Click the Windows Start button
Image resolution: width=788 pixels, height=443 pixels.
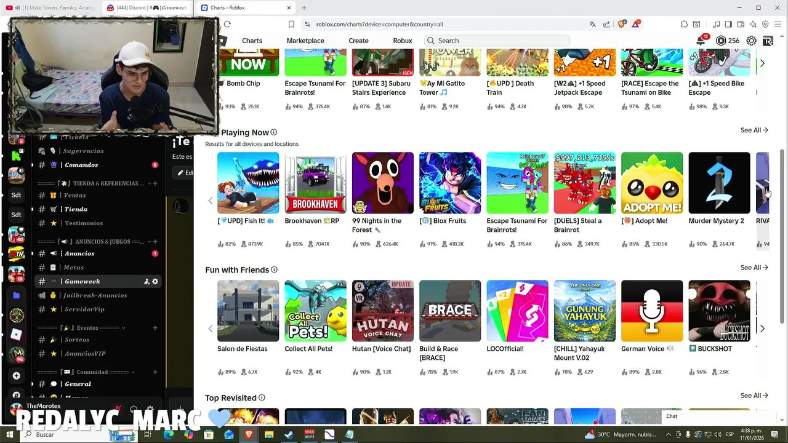9,434
